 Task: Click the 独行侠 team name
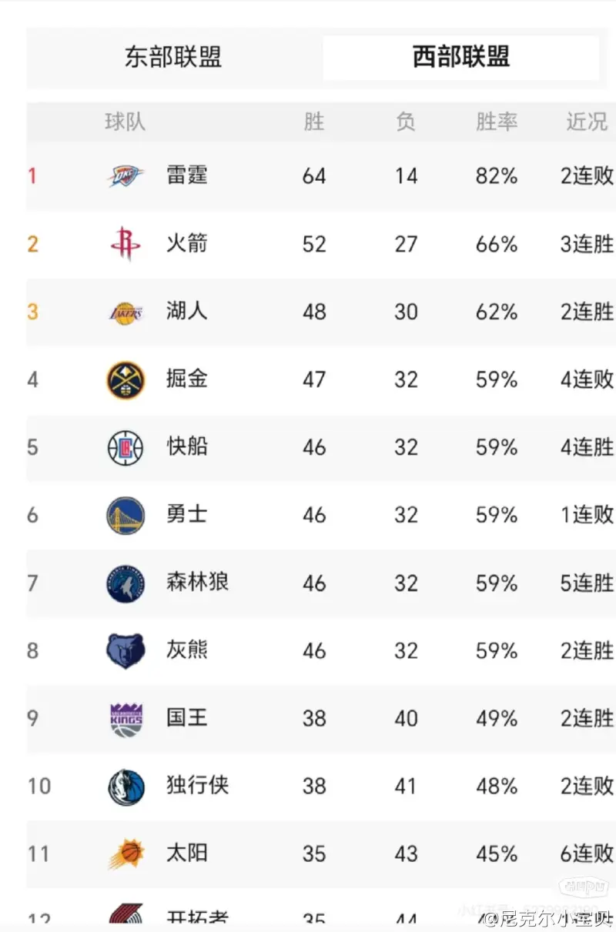[x=197, y=786]
